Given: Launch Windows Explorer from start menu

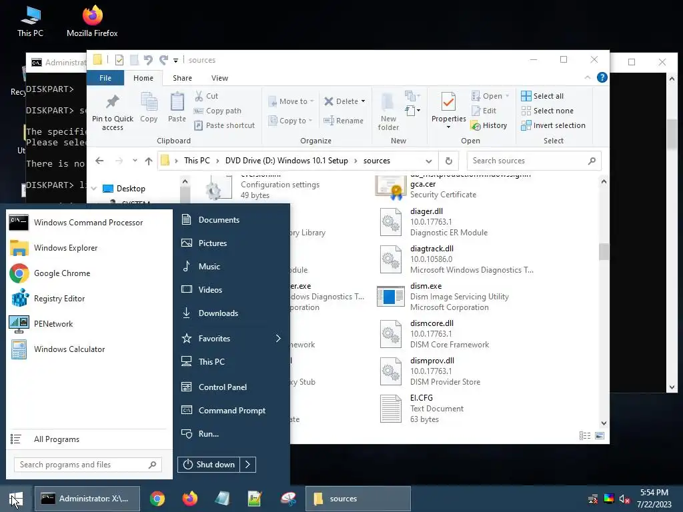Looking at the screenshot, I should [x=89, y=248].
